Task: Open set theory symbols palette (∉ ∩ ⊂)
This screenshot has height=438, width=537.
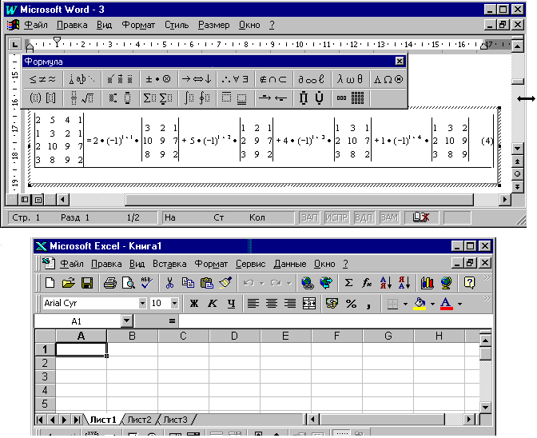Action: (273, 79)
